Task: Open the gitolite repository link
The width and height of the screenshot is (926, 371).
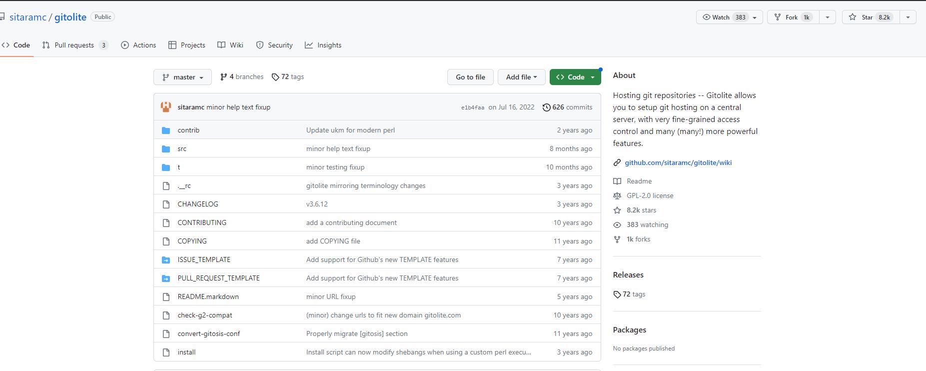Action: click(70, 17)
